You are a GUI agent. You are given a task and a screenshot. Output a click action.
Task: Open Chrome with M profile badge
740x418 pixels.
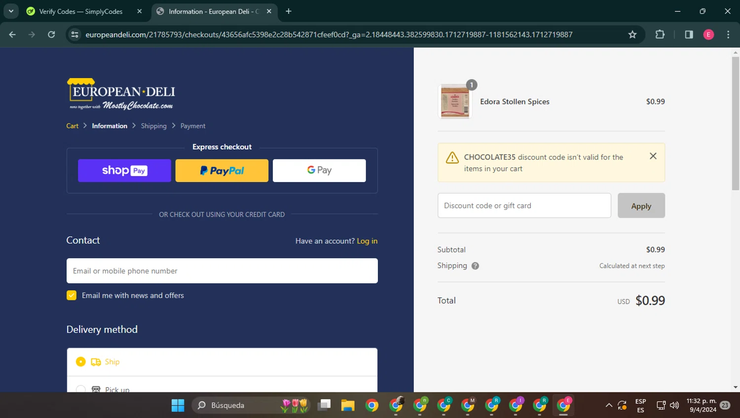pos(468,405)
